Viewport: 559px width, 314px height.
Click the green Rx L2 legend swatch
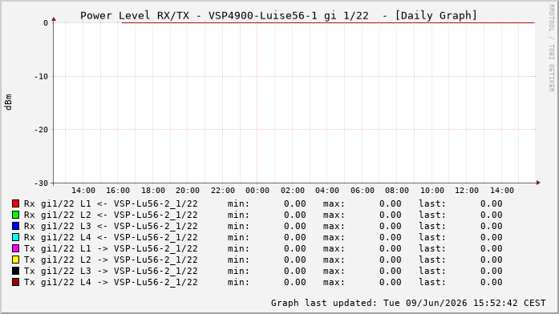coord(15,215)
